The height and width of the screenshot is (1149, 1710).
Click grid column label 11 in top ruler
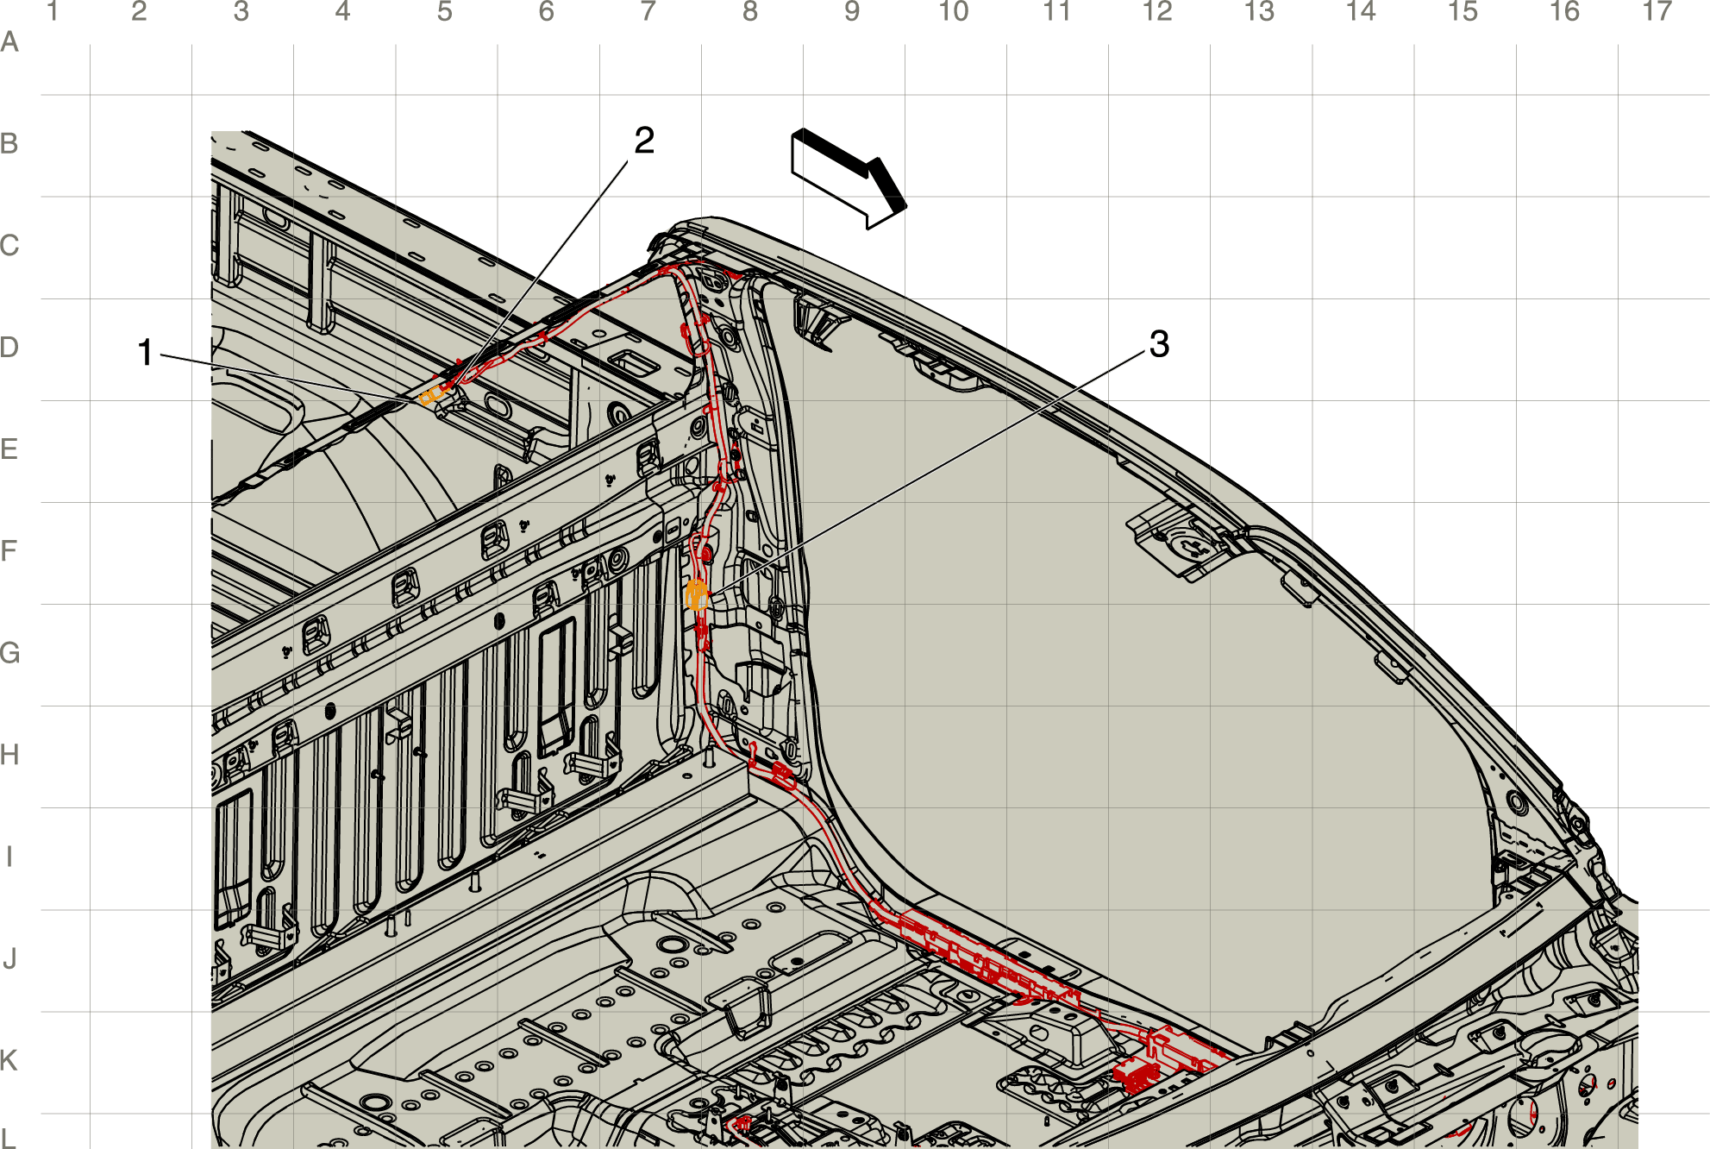point(1056,12)
